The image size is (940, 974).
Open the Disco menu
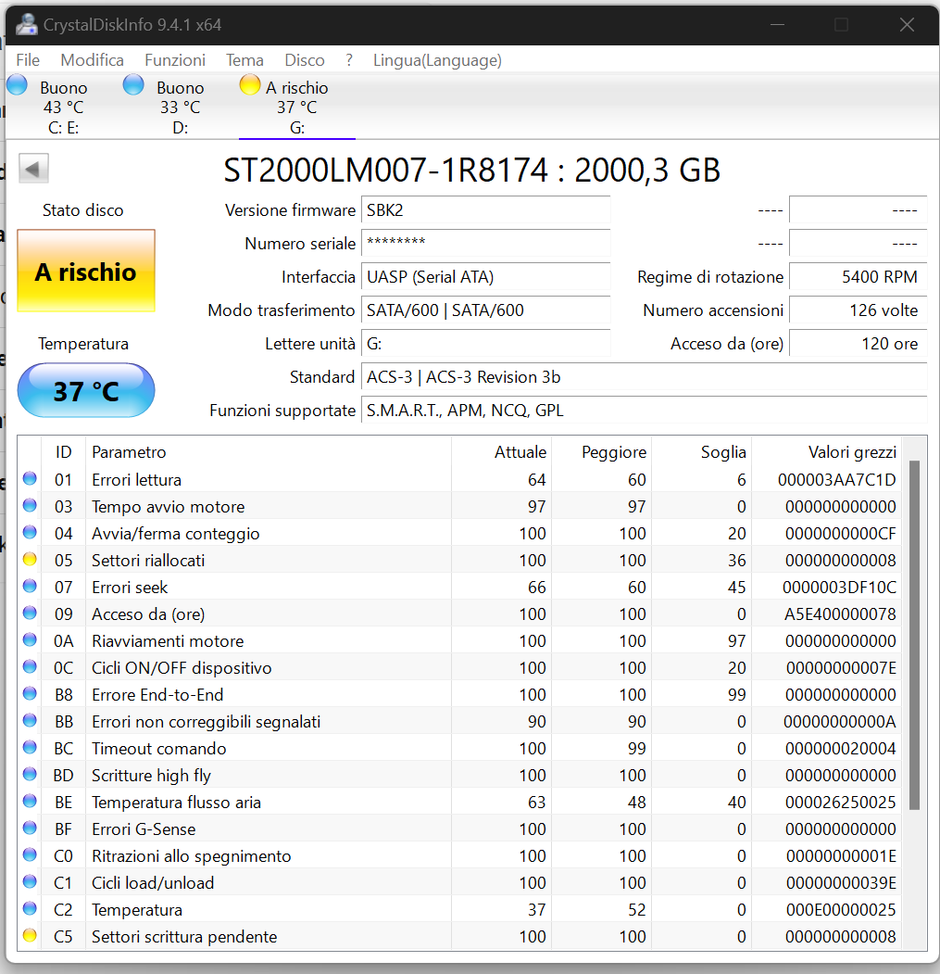click(305, 59)
